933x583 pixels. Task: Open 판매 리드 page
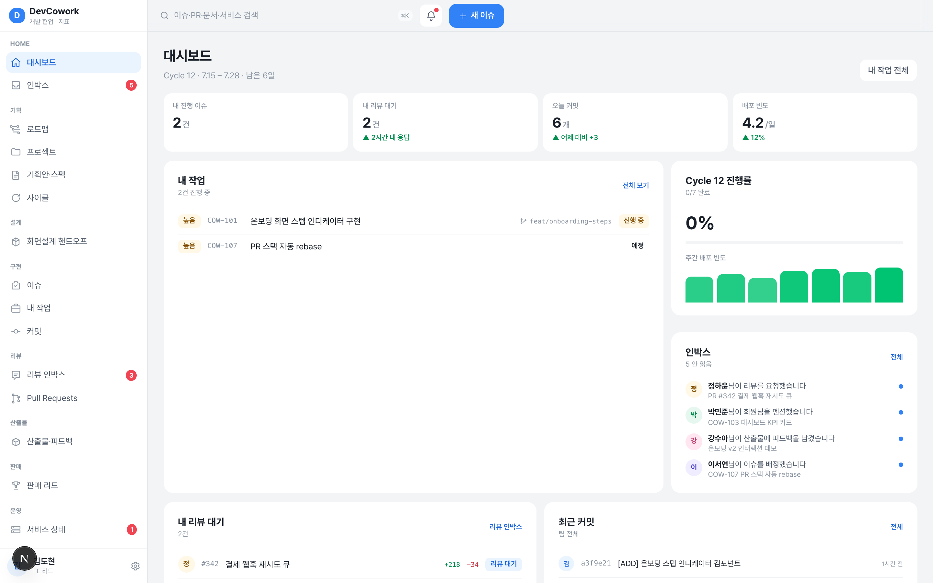click(73, 486)
